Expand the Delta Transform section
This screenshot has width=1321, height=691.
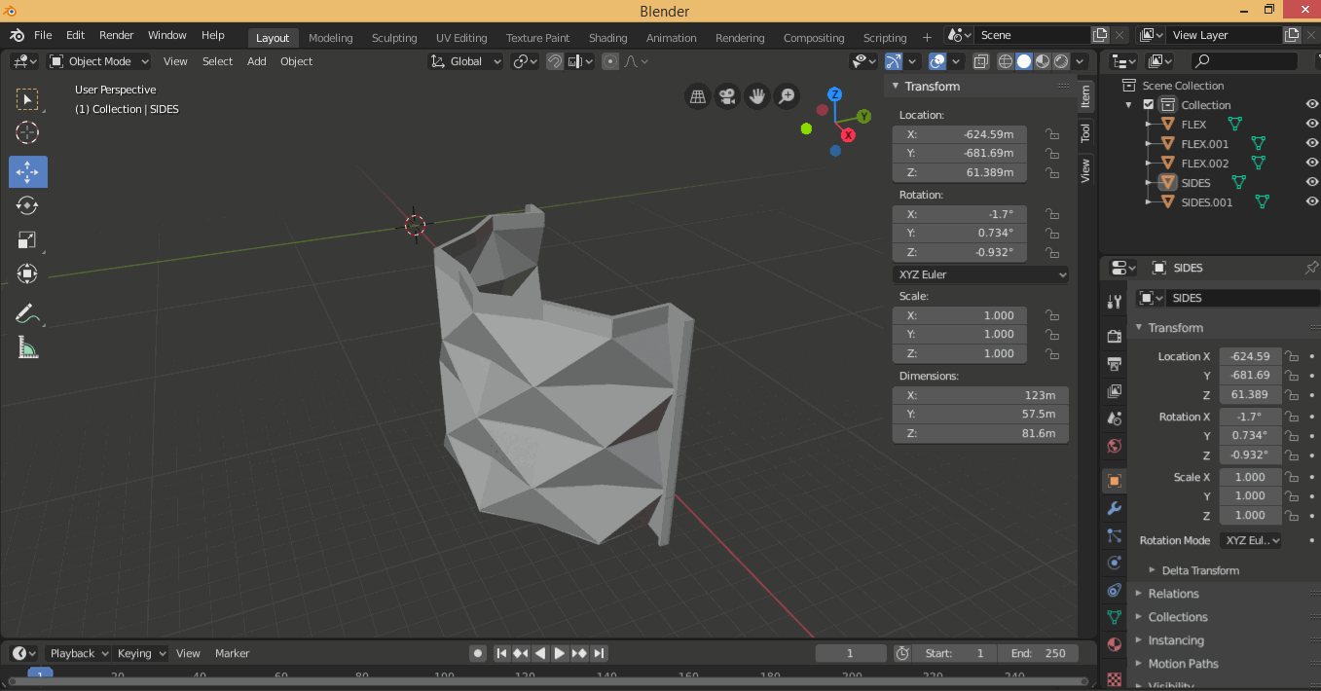tap(1199, 570)
